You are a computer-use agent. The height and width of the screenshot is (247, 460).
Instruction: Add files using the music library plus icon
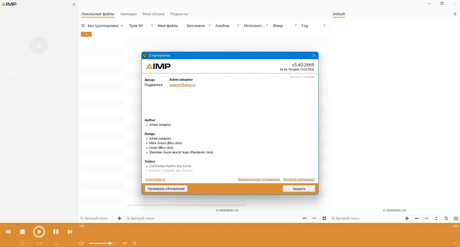pyautogui.click(x=120, y=218)
